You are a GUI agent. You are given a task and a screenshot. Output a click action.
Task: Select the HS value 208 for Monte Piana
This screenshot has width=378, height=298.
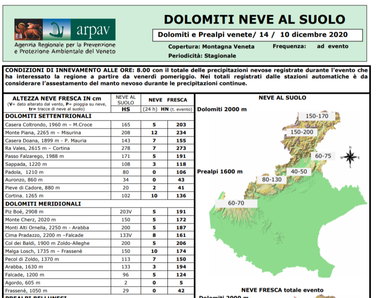tap(126, 132)
